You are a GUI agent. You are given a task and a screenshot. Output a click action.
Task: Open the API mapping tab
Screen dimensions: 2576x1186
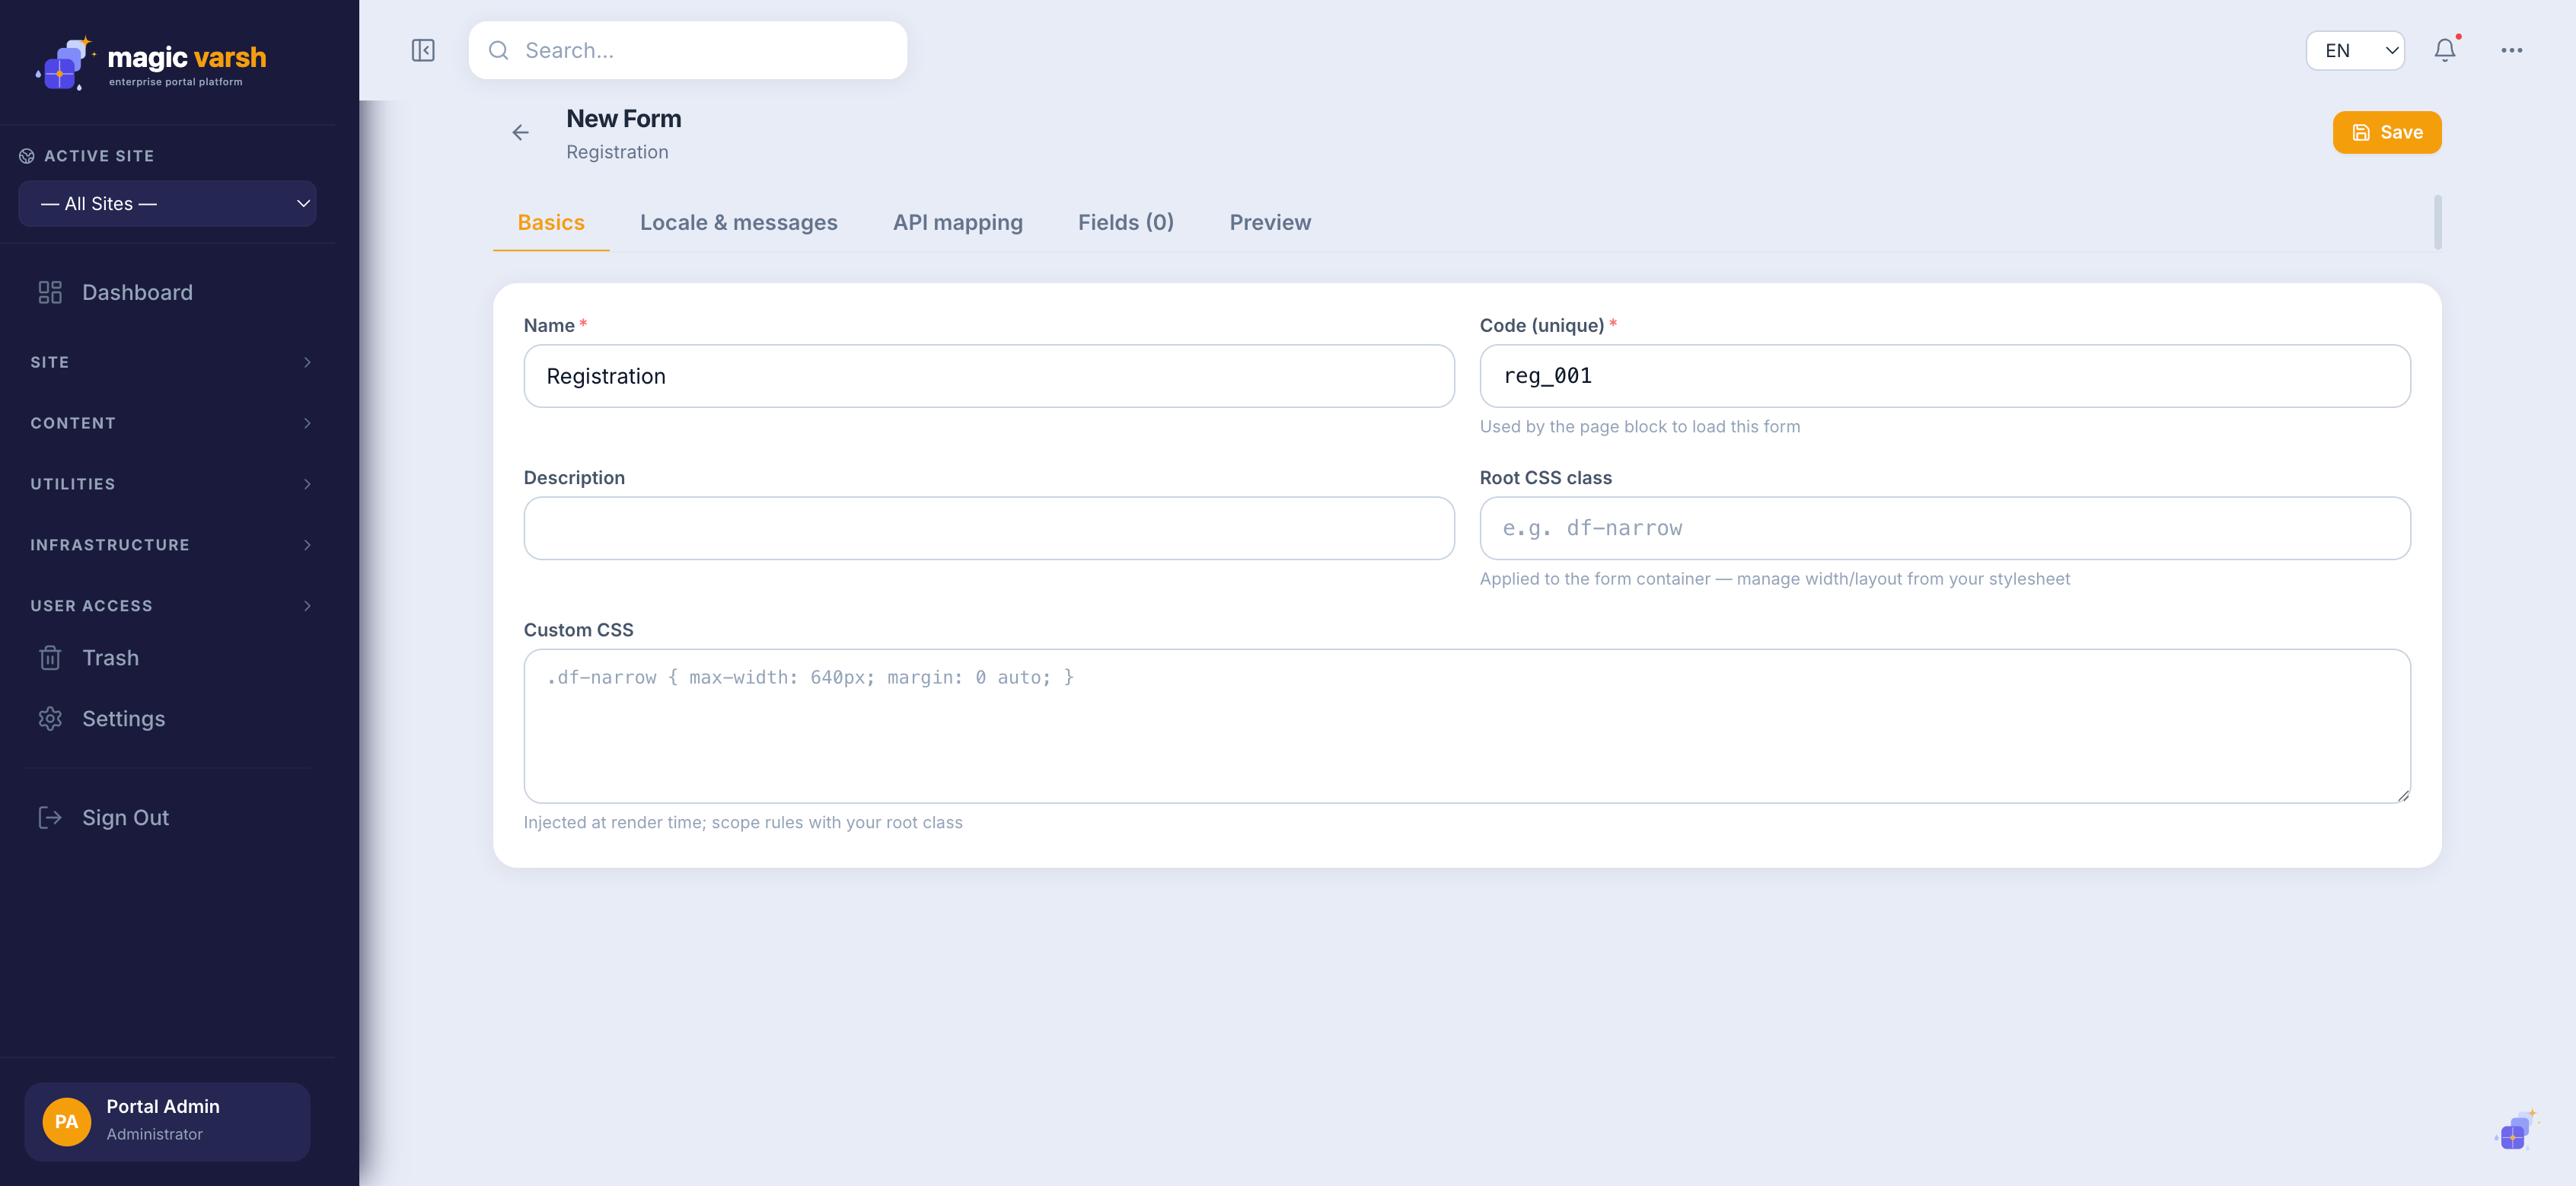pyautogui.click(x=958, y=222)
